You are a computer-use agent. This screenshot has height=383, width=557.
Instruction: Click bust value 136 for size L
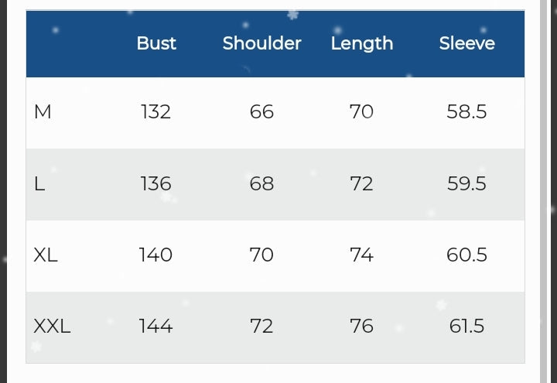[x=155, y=184]
